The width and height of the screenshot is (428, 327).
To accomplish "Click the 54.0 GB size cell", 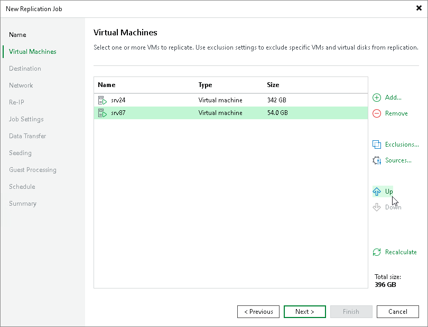I will tap(277, 113).
